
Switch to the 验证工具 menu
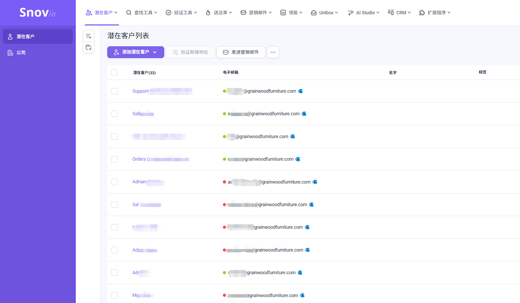[x=181, y=12]
